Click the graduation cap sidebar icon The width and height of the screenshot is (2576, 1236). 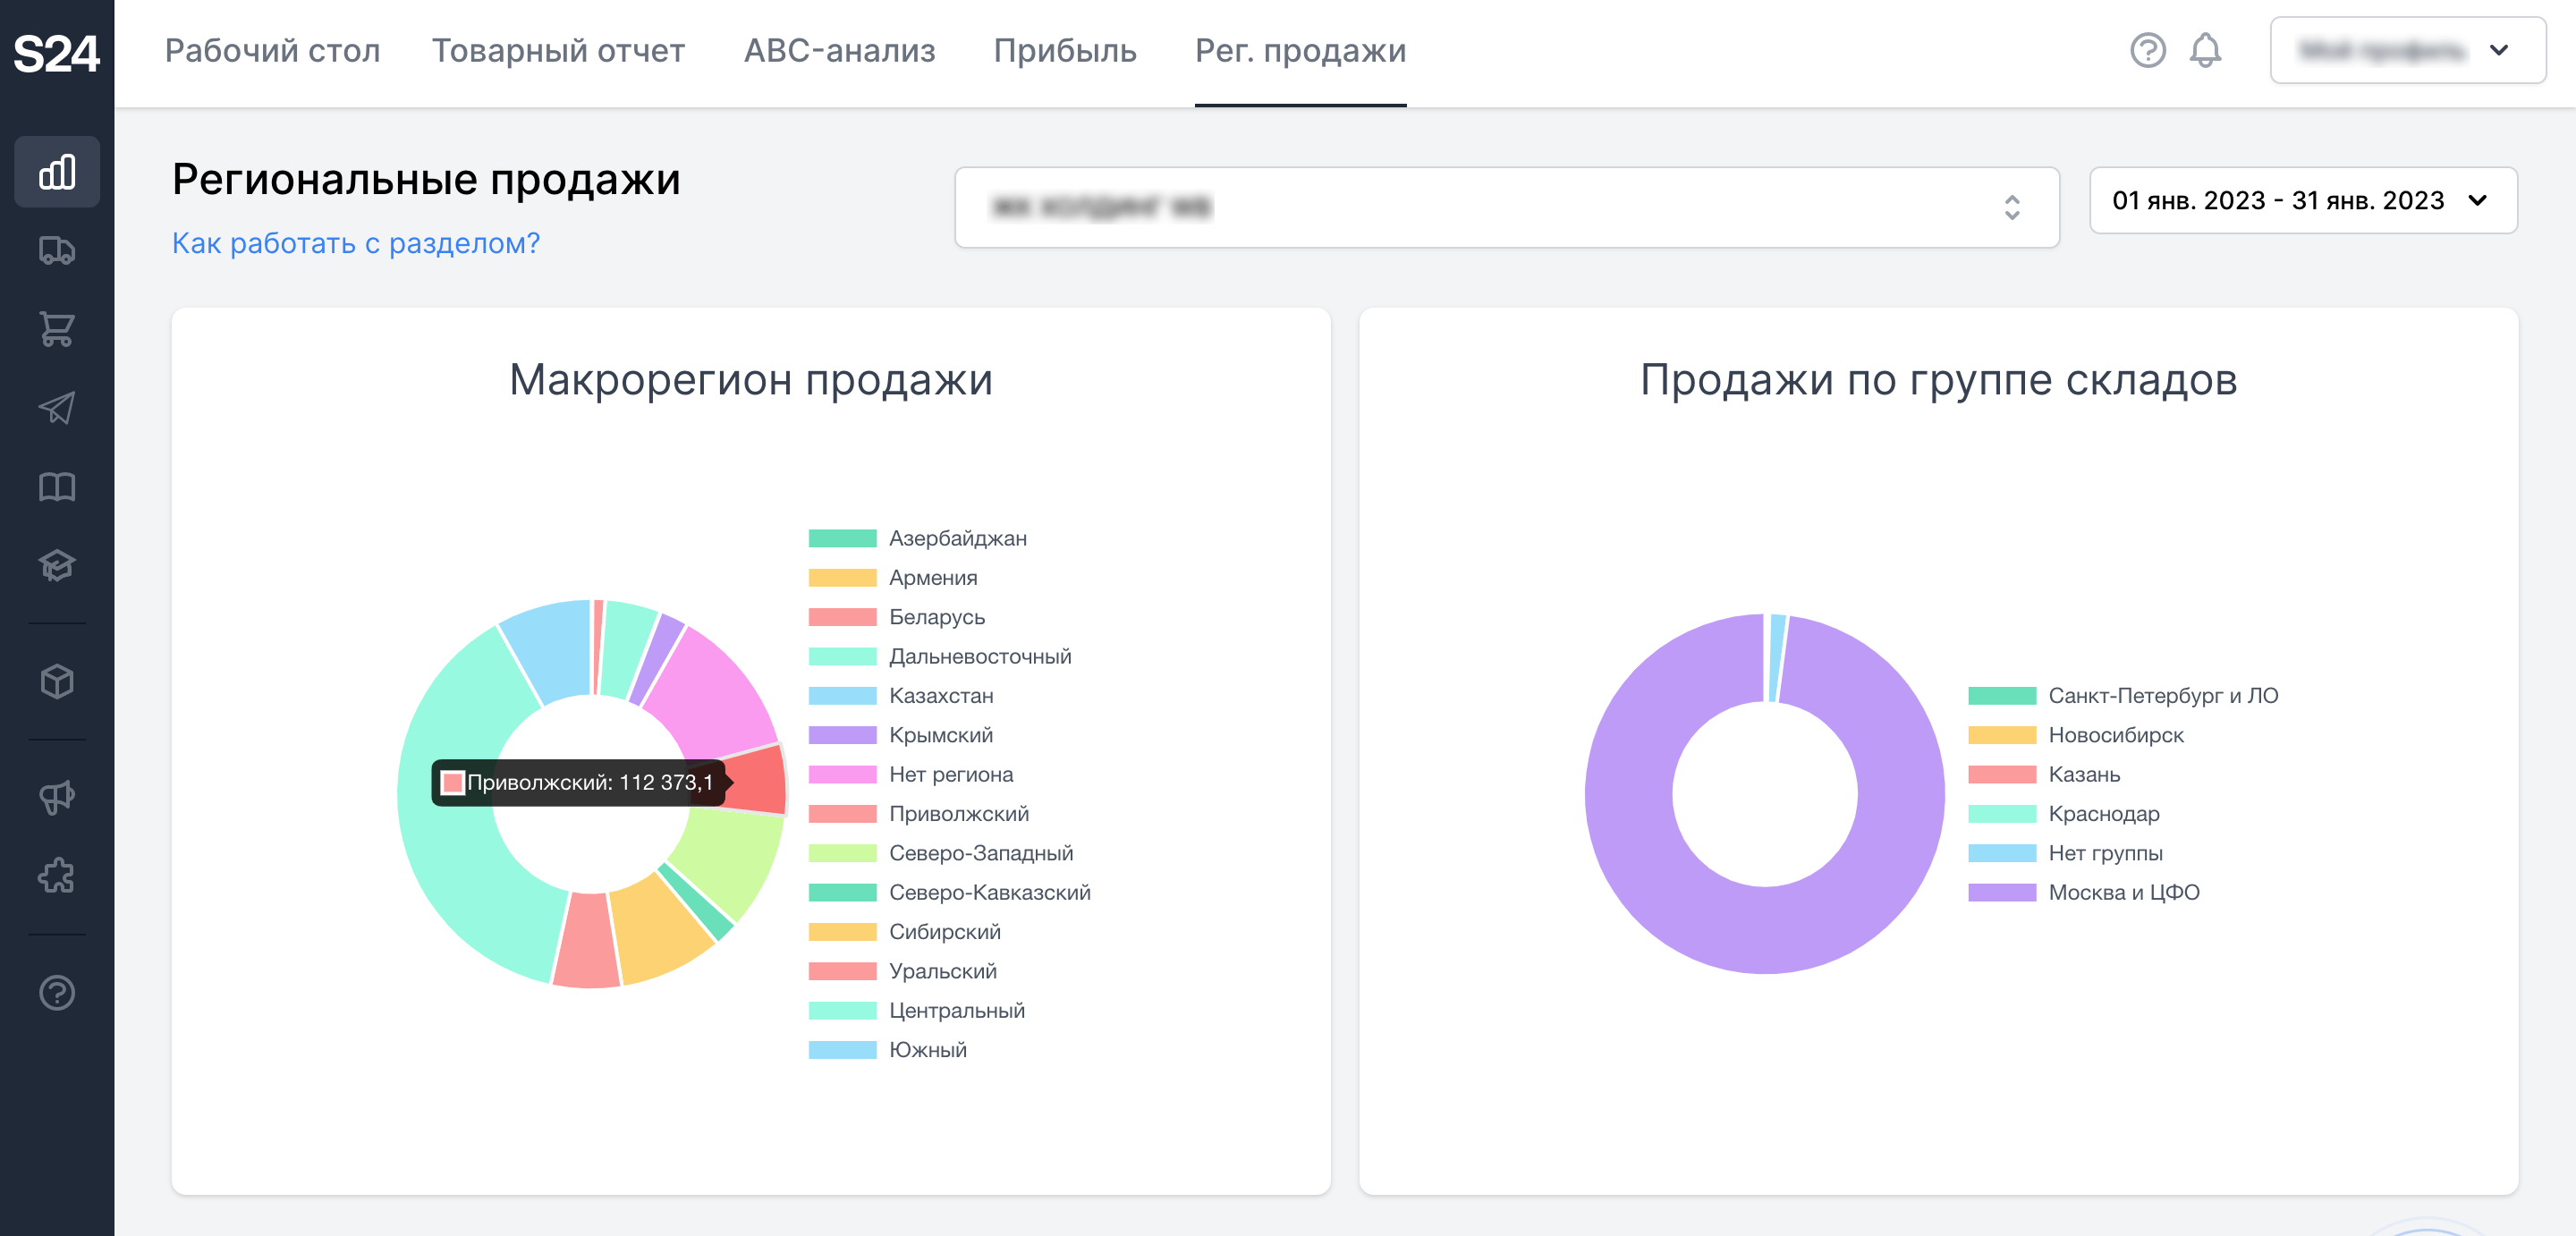pyautogui.click(x=57, y=565)
